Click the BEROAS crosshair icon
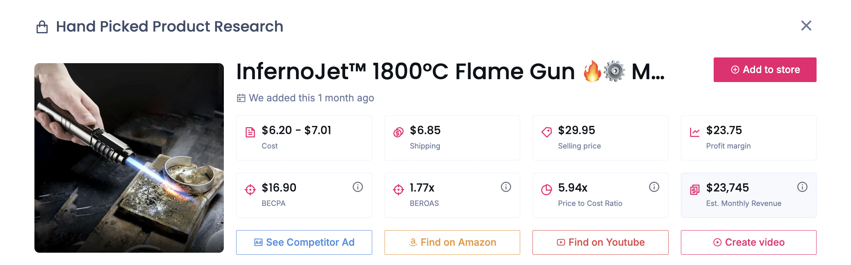This screenshot has width=851, height=265. 398,189
